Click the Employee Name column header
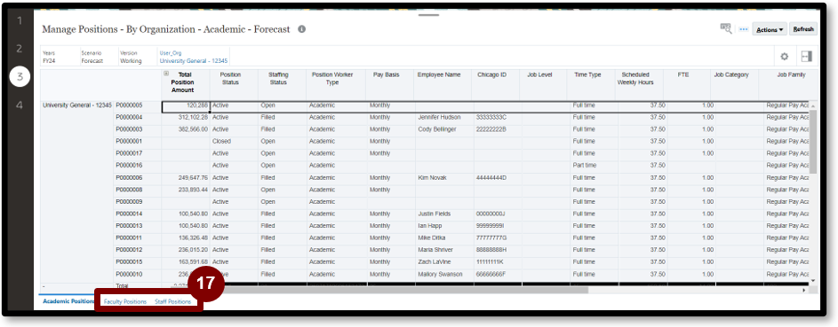This screenshot has width=838, height=327. click(439, 75)
